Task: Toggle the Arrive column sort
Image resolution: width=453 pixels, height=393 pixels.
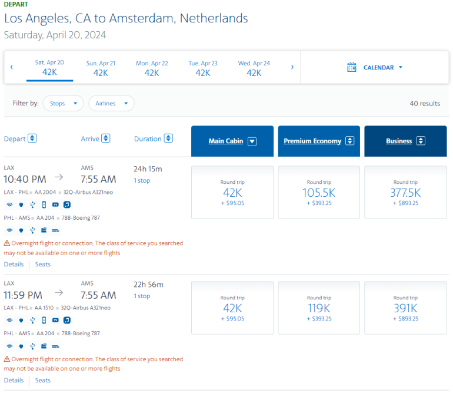Action: click(x=106, y=138)
